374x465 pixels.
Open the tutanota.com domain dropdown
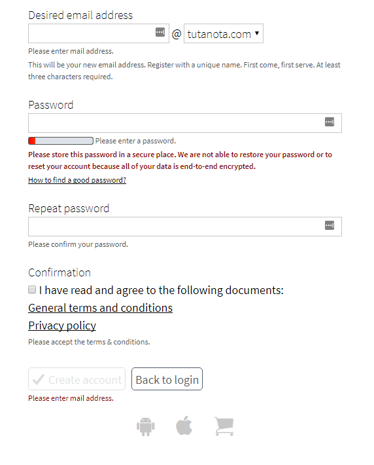(223, 33)
